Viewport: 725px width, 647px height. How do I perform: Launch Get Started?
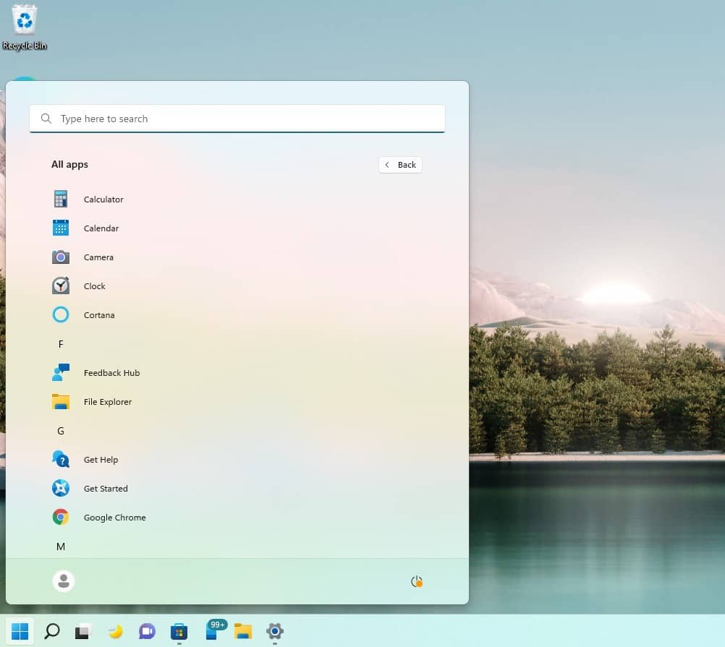pos(106,488)
